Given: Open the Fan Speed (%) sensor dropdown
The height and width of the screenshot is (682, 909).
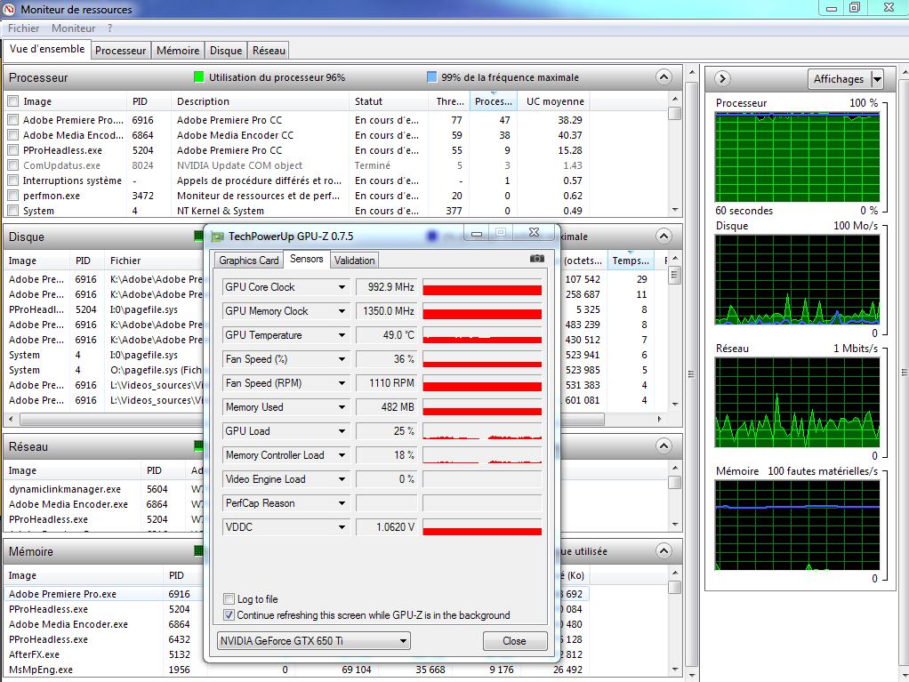Looking at the screenshot, I should pos(342,359).
